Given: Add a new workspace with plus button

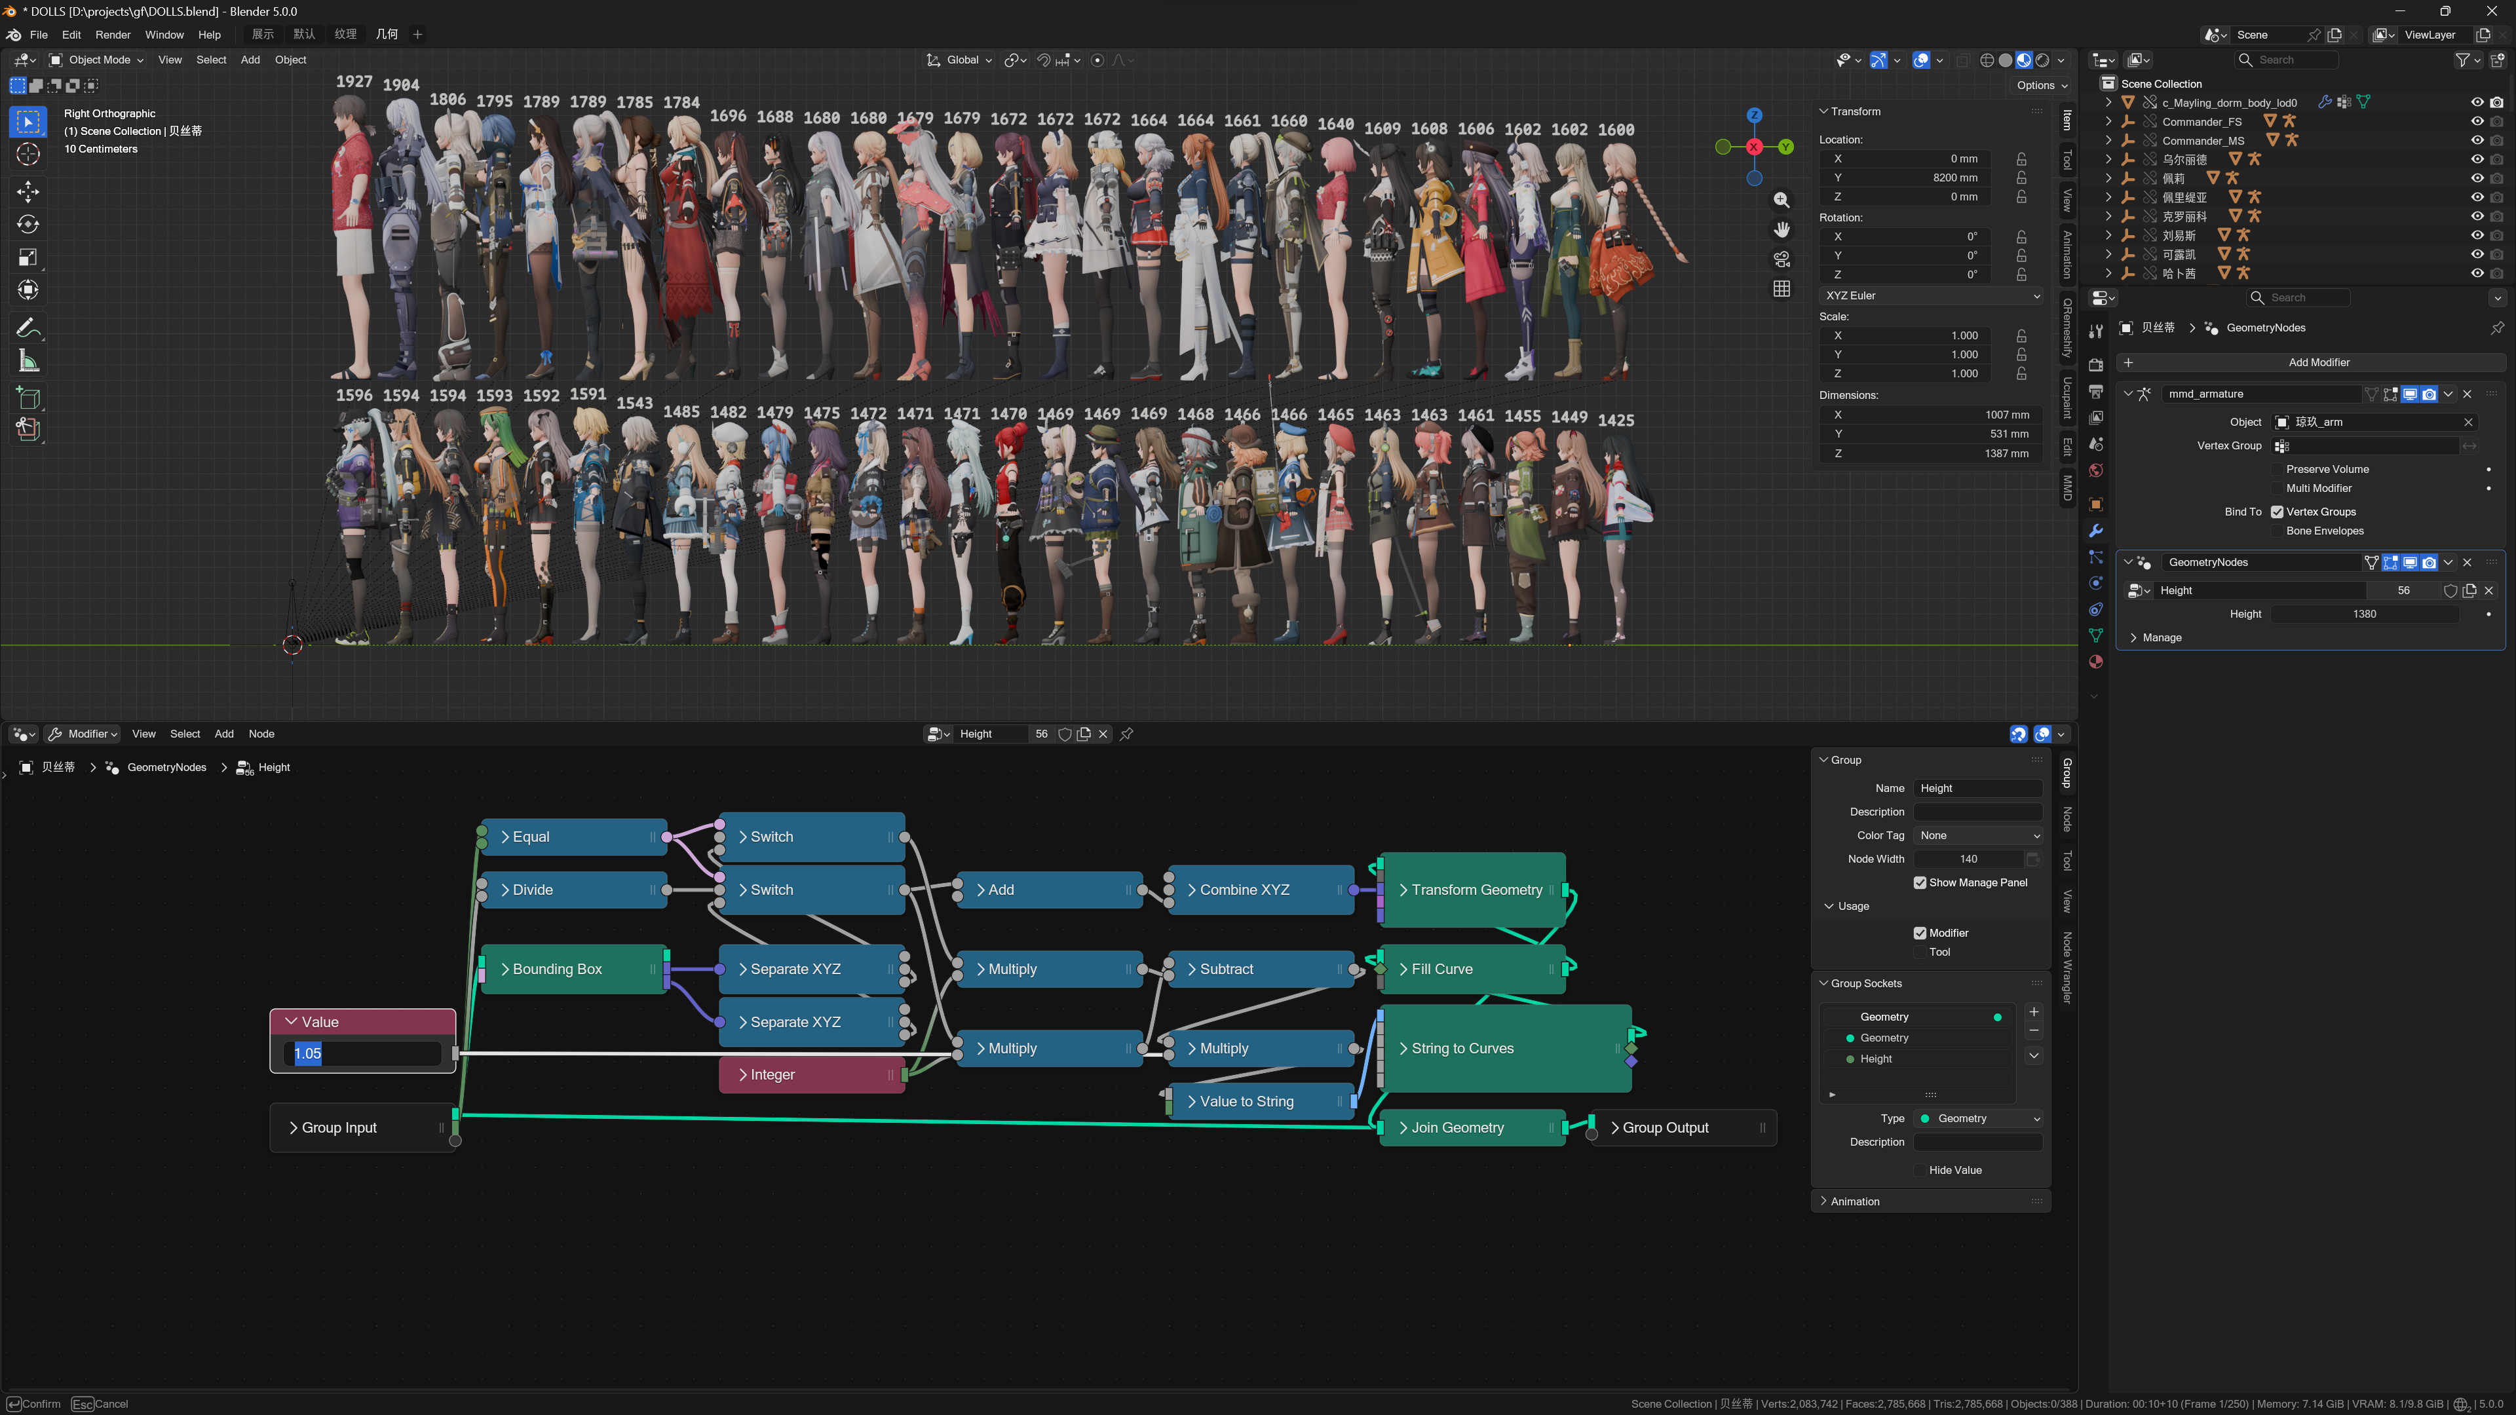Looking at the screenshot, I should [x=418, y=34].
